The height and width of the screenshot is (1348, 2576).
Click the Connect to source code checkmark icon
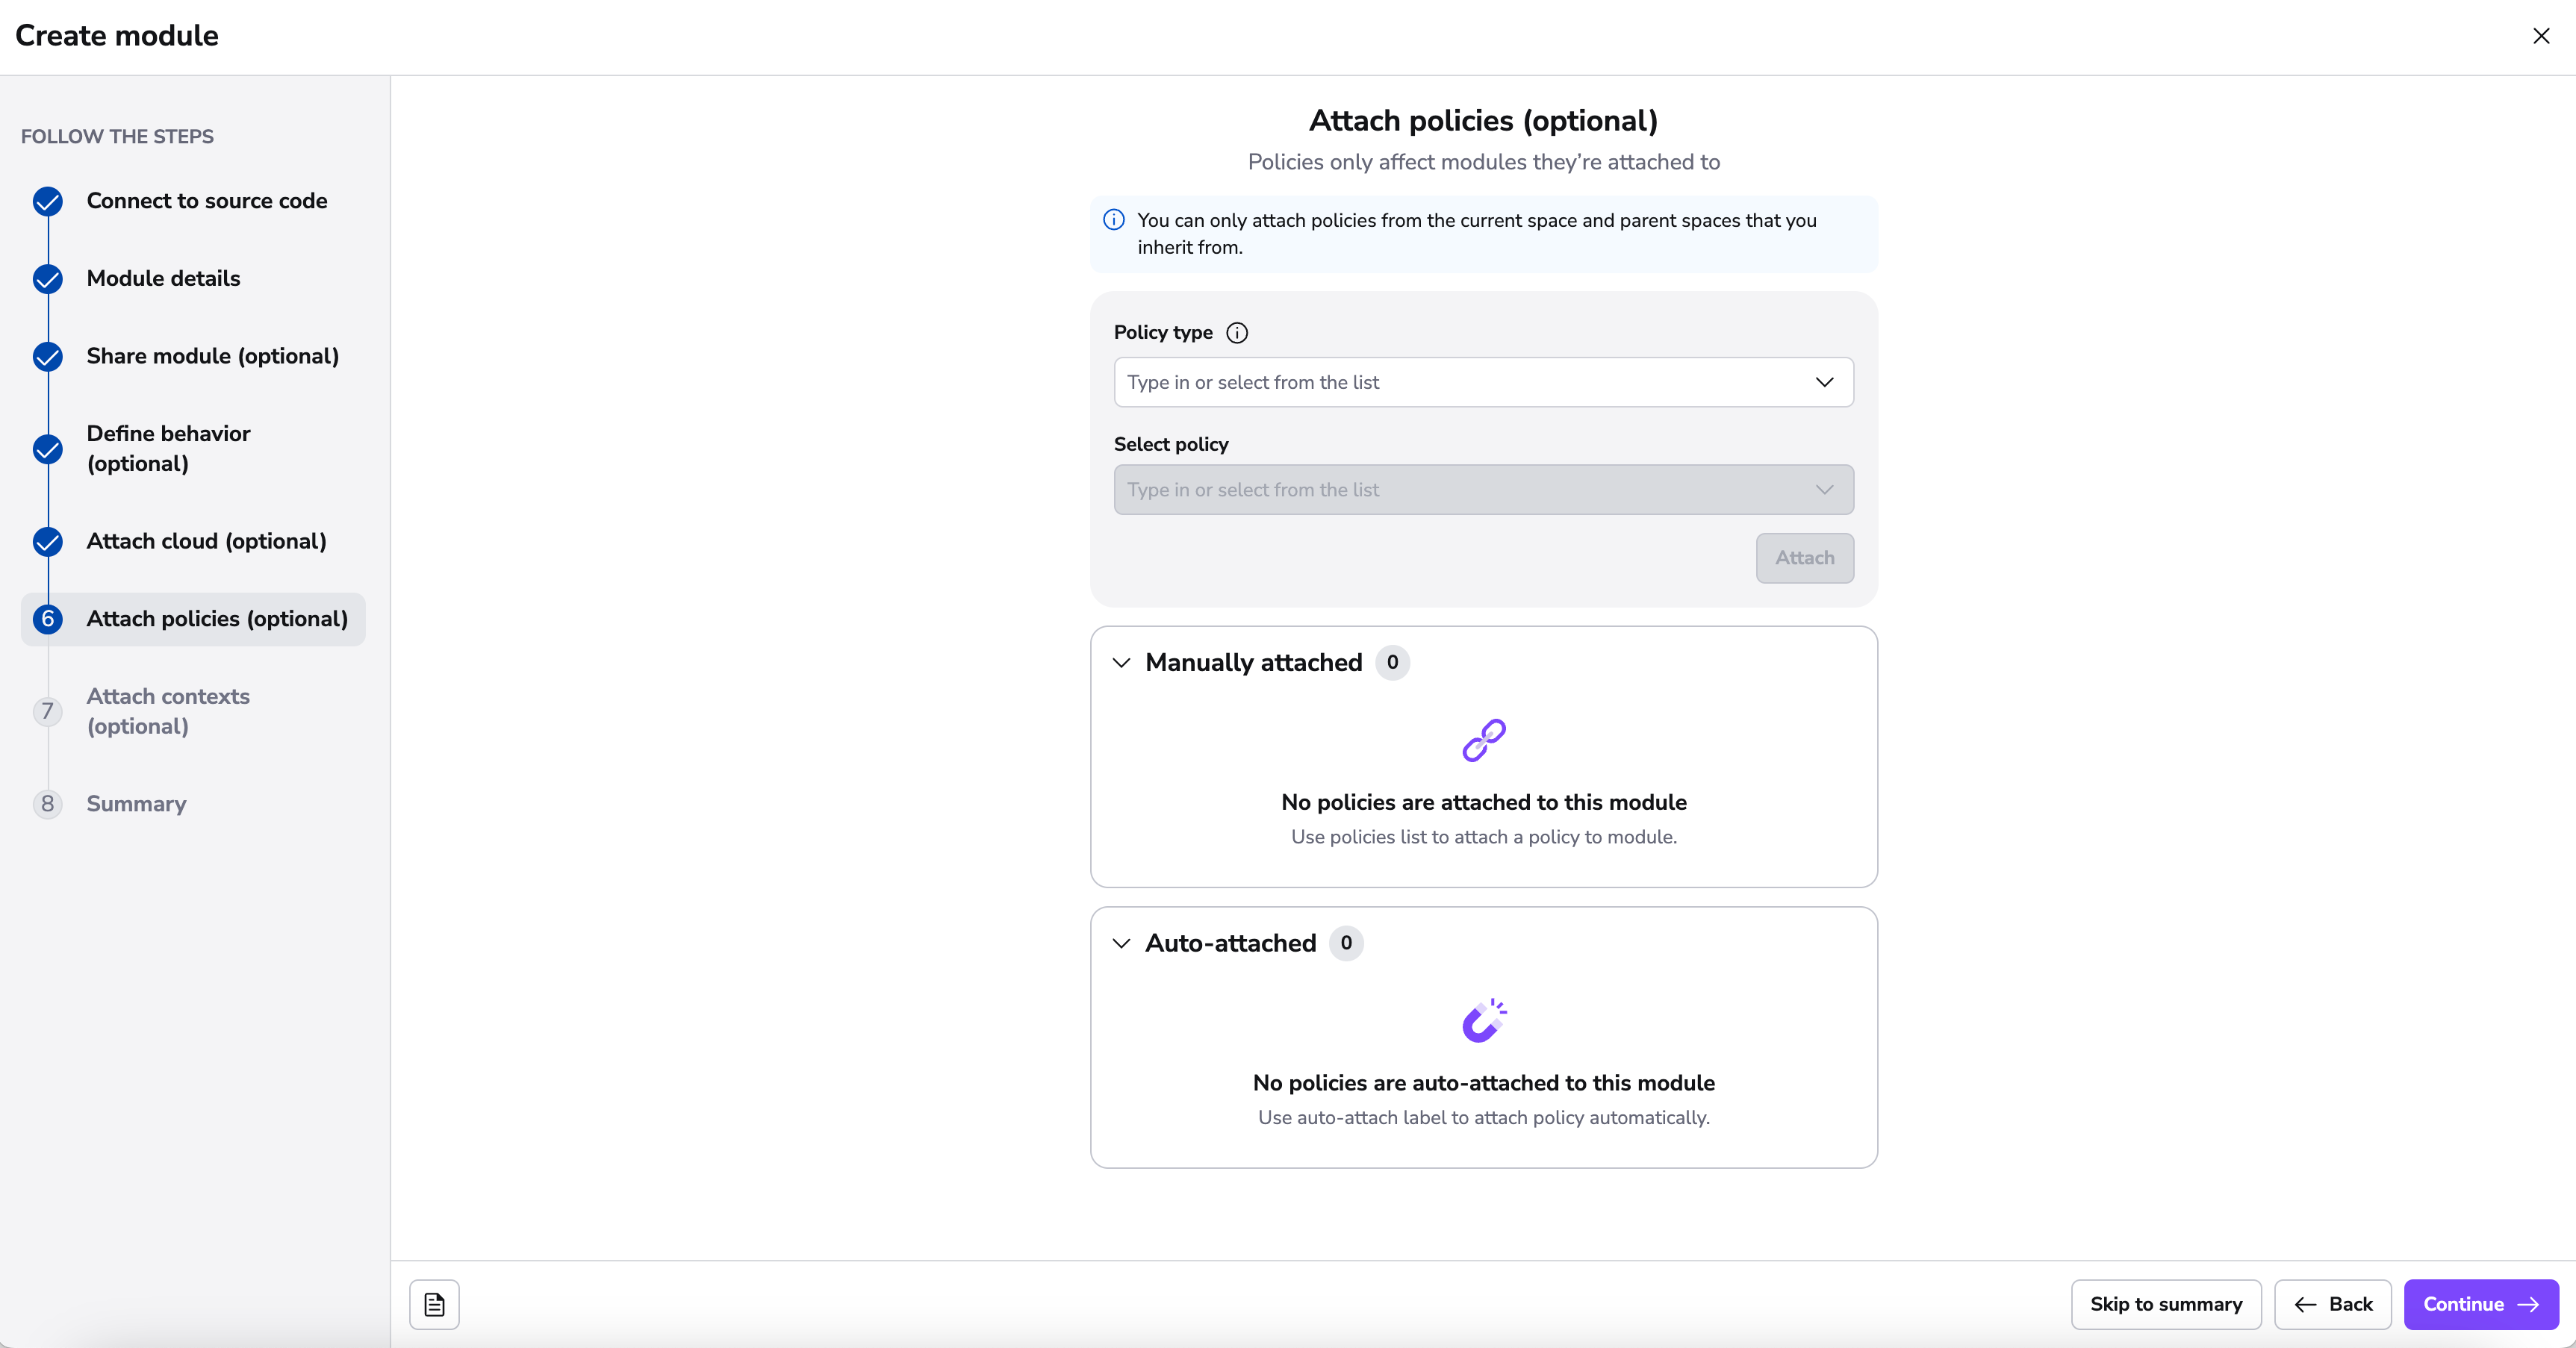[48, 201]
